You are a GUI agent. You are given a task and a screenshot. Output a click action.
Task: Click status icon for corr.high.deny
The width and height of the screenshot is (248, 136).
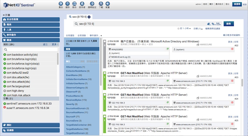click(x=5, y=91)
